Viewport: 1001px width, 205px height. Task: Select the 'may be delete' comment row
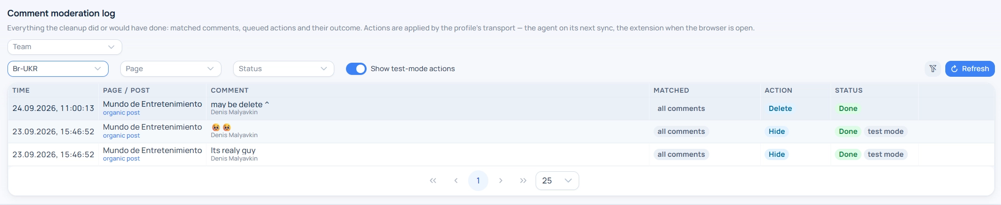click(x=501, y=109)
